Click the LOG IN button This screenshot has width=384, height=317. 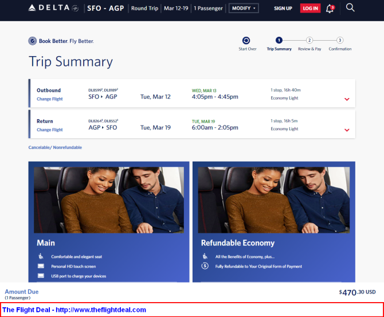click(310, 9)
